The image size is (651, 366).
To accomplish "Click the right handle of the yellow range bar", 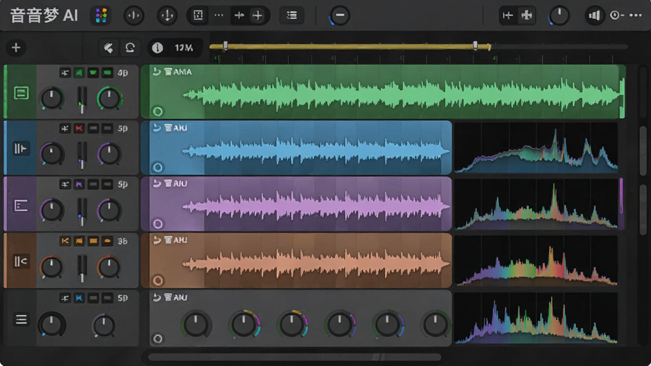I will pyautogui.click(x=476, y=45).
